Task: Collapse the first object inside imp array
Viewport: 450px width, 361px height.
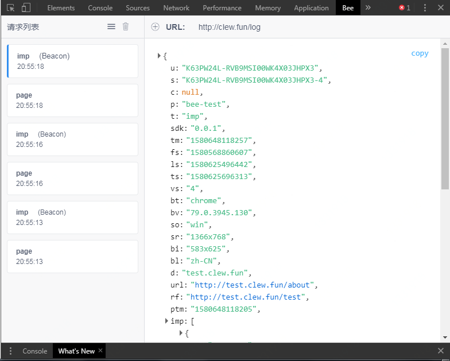Action: click(181, 333)
